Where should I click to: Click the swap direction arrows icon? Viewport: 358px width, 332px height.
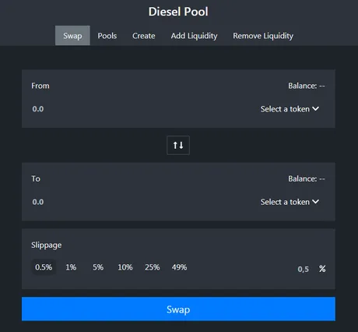[x=178, y=145]
